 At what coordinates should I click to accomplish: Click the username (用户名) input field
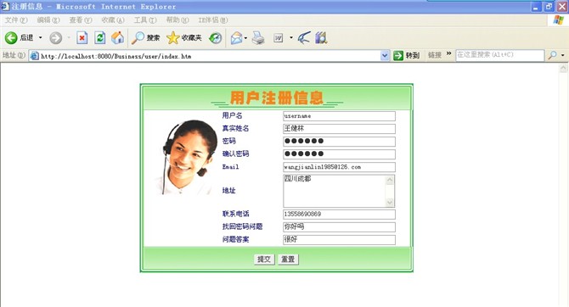point(339,116)
